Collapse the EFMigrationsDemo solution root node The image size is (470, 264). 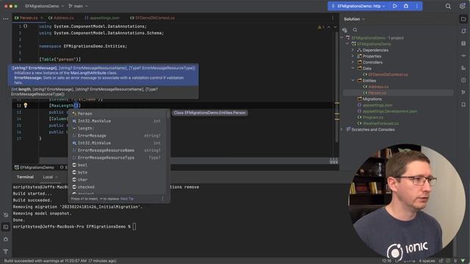(341, 37)
